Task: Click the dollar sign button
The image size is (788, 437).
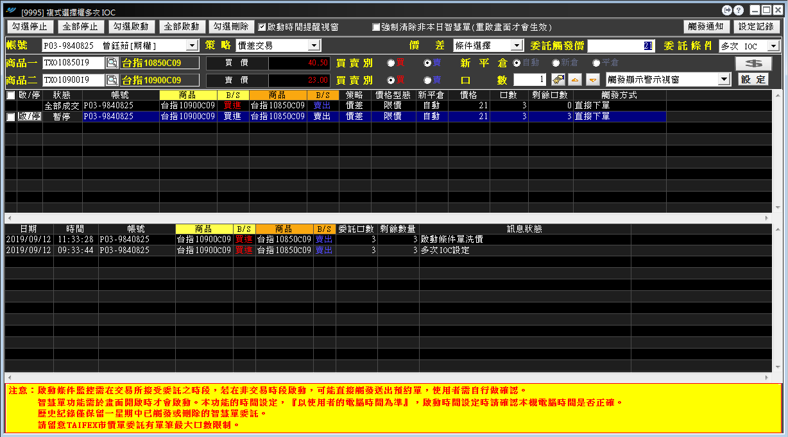Action: tap(753, 63)
